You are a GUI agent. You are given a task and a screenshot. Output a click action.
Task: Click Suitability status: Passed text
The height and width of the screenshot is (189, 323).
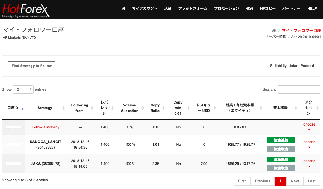pyautogui.click(x=292, y=66)
